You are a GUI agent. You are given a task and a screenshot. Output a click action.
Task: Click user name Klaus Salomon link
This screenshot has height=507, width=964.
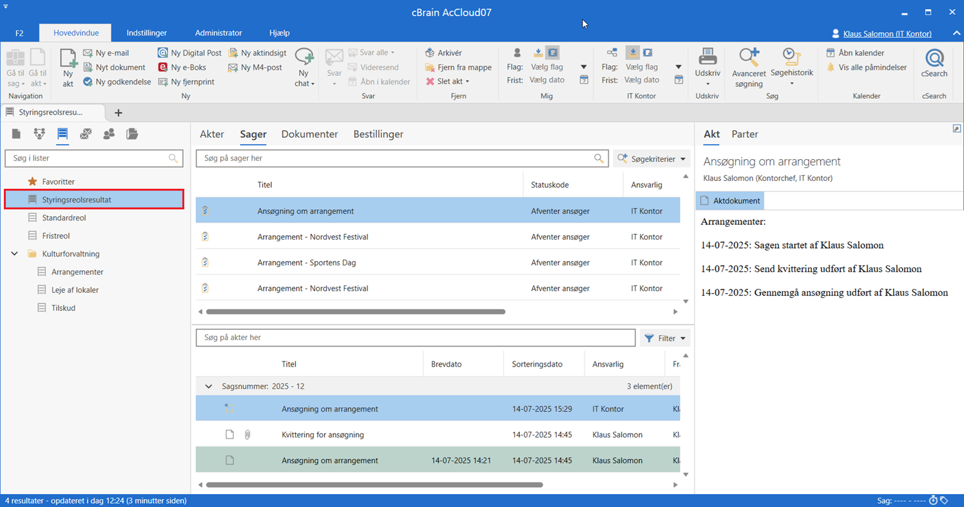887,33
